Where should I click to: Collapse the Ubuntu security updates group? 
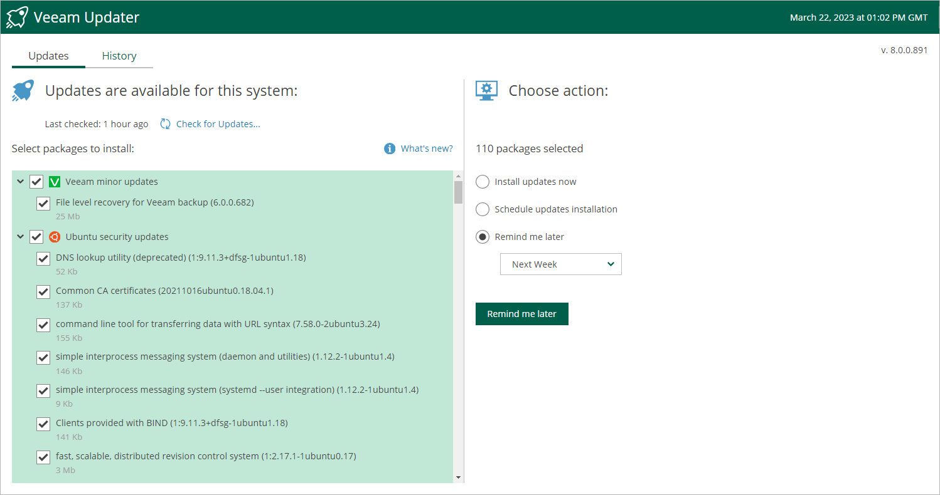click(21, 237)
